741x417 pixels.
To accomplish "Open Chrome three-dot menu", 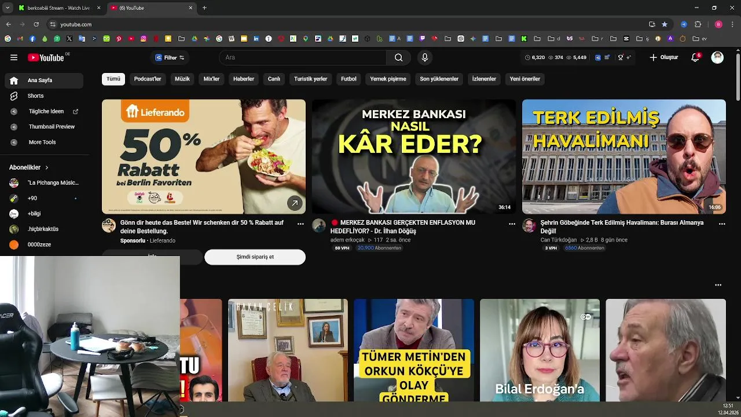I will pos(733,24).
